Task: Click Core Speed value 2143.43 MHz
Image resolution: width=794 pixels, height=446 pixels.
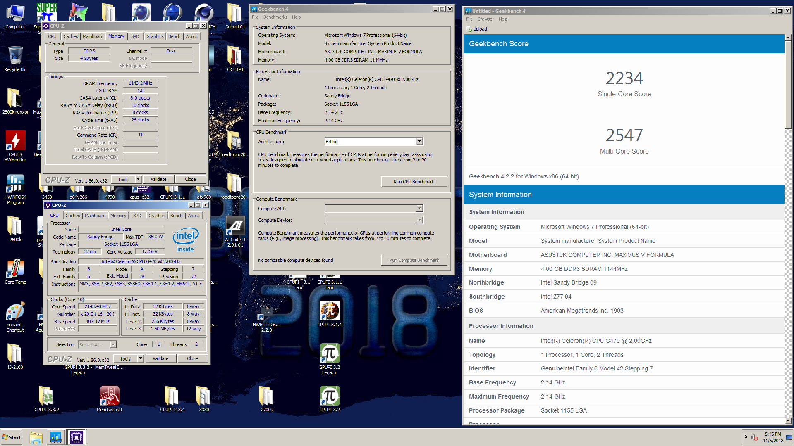Action: (98, 306)
